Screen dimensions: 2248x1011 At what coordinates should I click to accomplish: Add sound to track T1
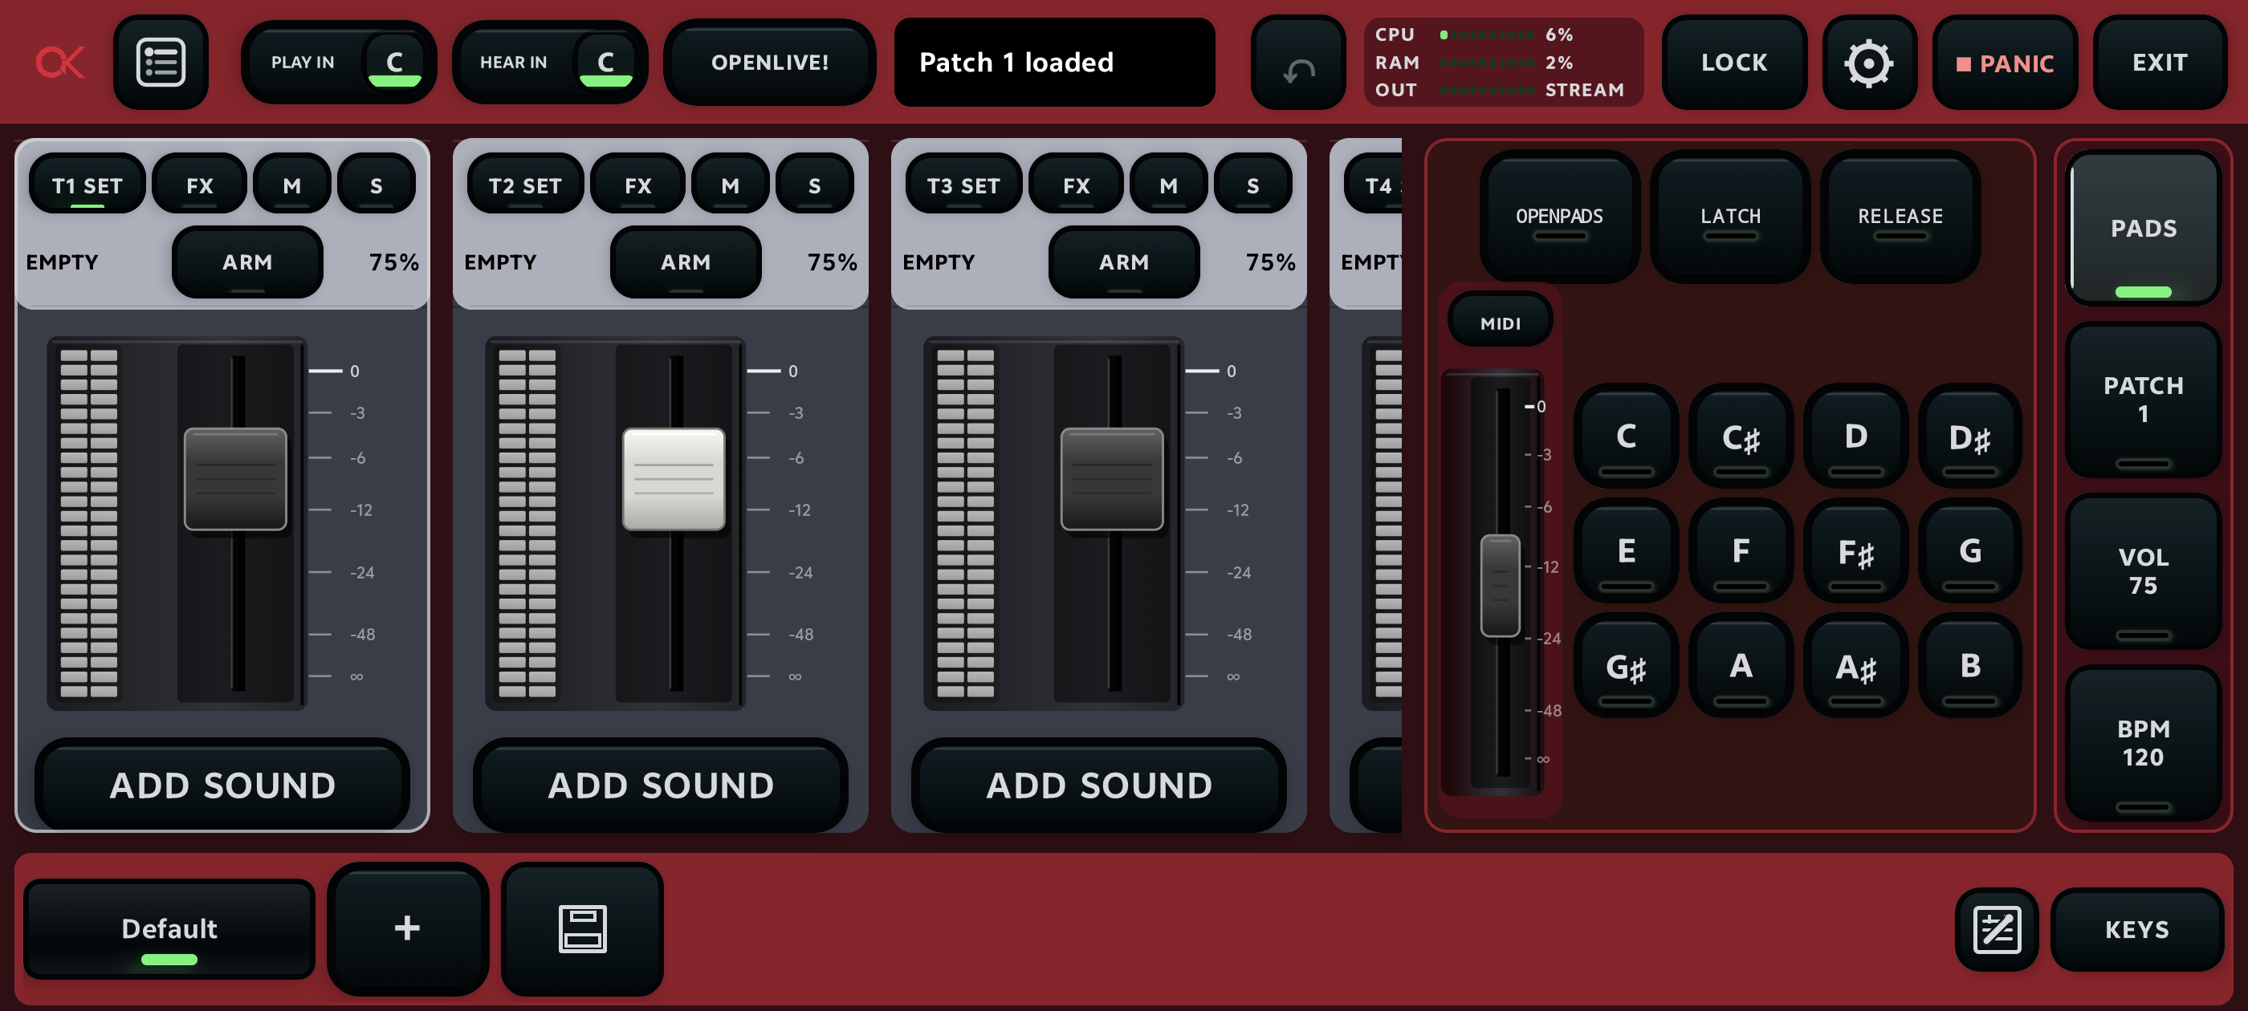222,785
